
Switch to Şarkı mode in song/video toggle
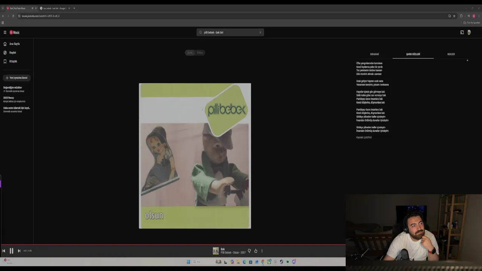pyautogui.click(x=190, y=53)
